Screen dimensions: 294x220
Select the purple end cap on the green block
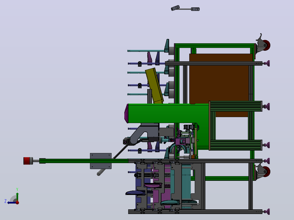click(126, 114)
